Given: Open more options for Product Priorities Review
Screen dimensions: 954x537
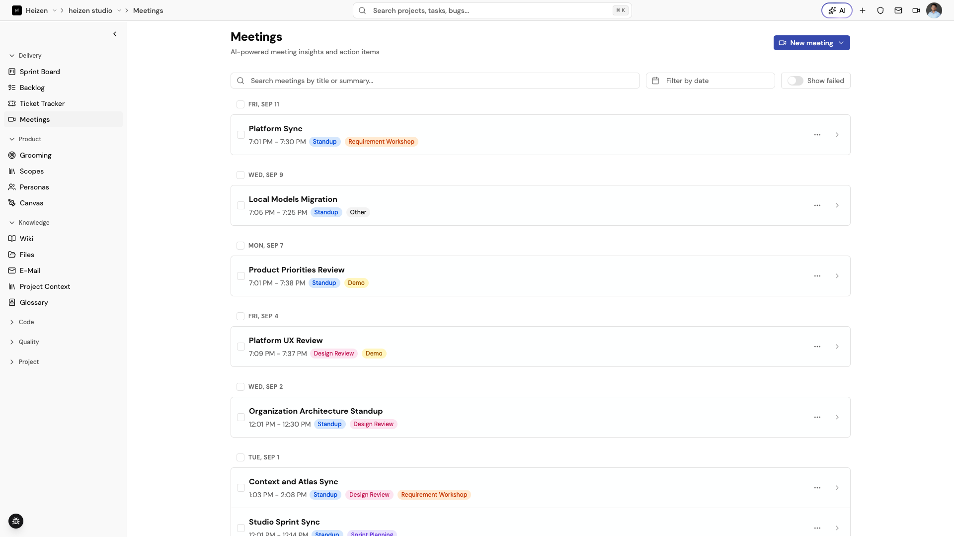Looking at the screenshot, I should (817, 276).
